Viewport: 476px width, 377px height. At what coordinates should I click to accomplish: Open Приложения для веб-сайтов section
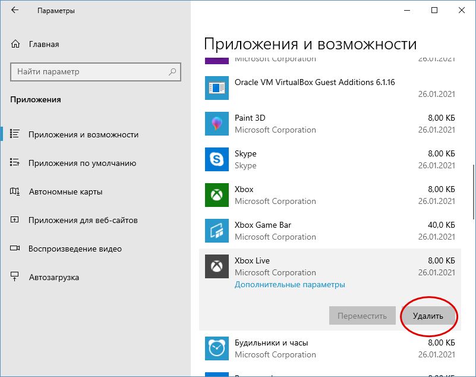point(83,220)
